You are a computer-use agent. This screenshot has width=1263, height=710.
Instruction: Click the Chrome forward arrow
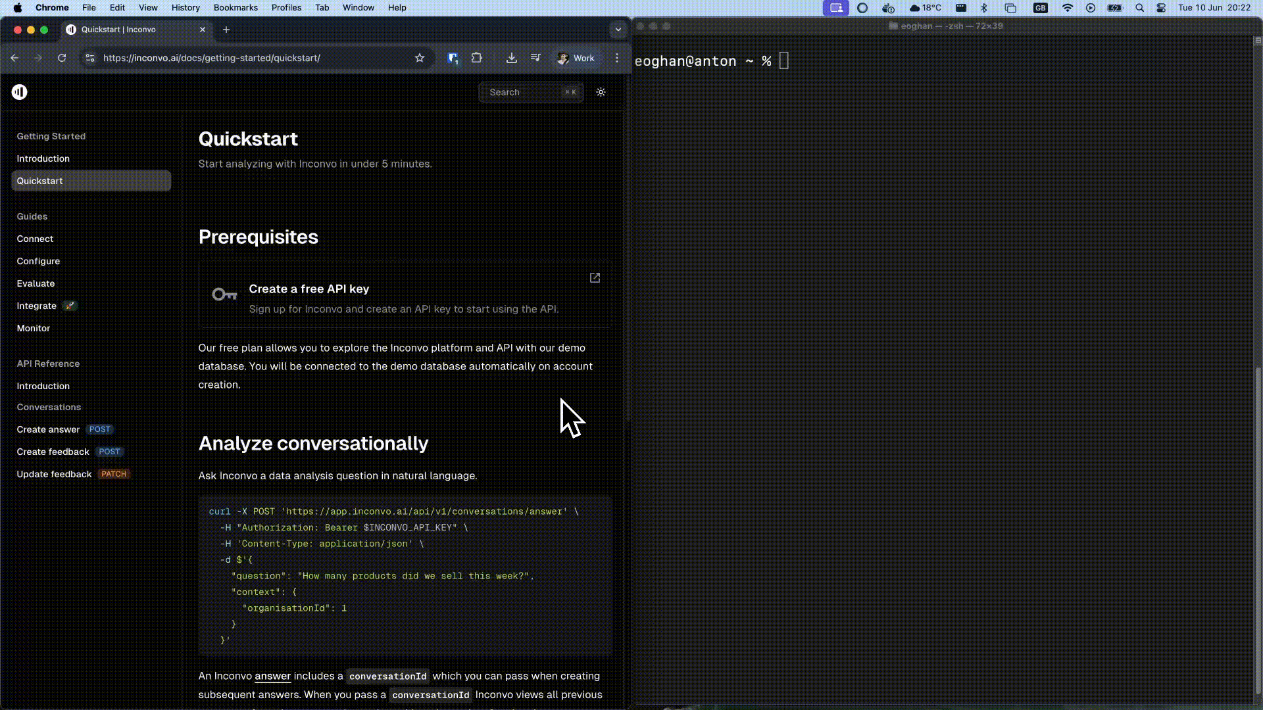click(38, 58)
